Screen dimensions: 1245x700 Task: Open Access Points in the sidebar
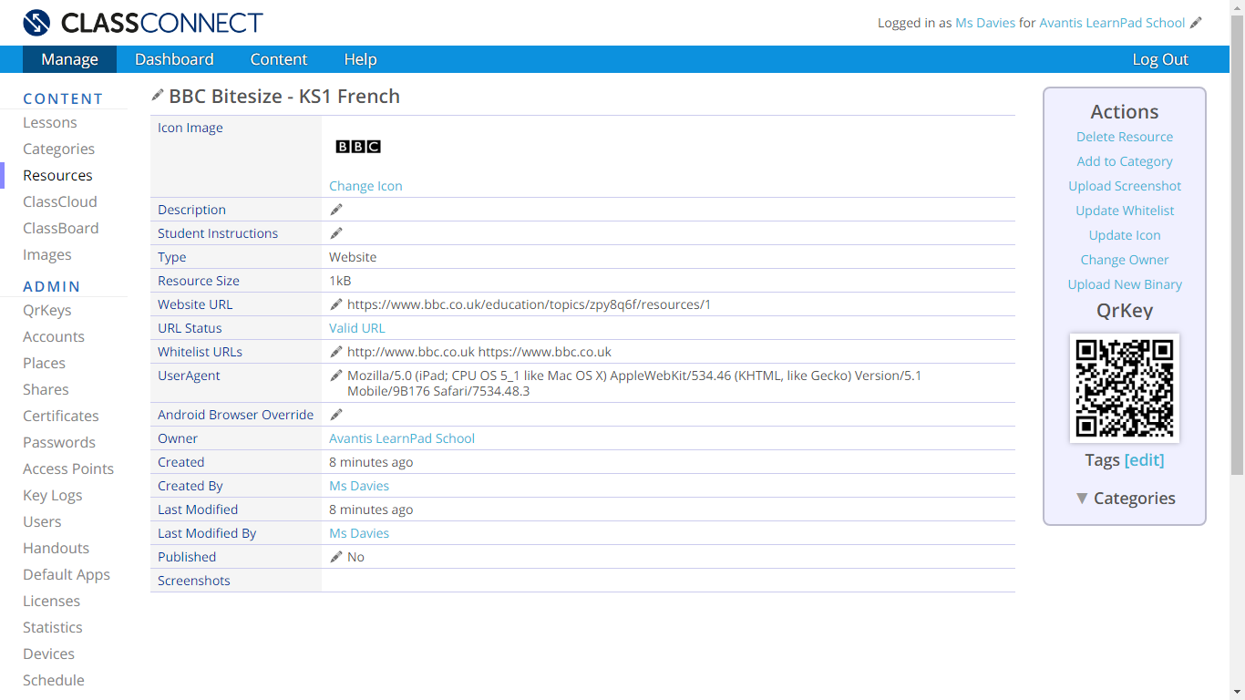pos(68,469)
